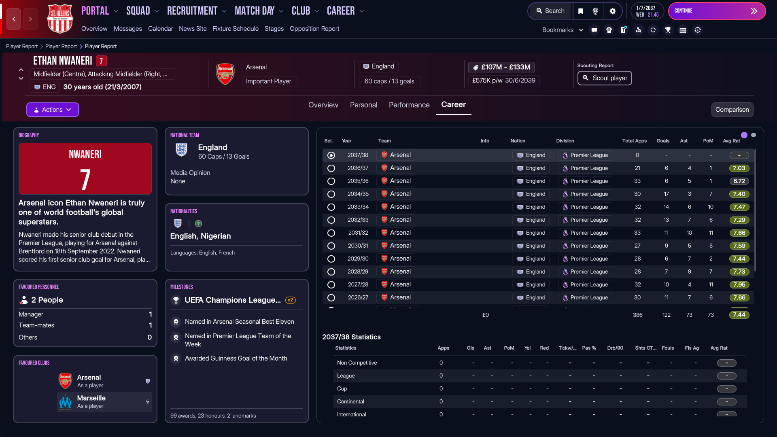This screenshot has width=777, height=437.
Task: Select the 2036/37 season radio button
Action: (x=331, y=168)
